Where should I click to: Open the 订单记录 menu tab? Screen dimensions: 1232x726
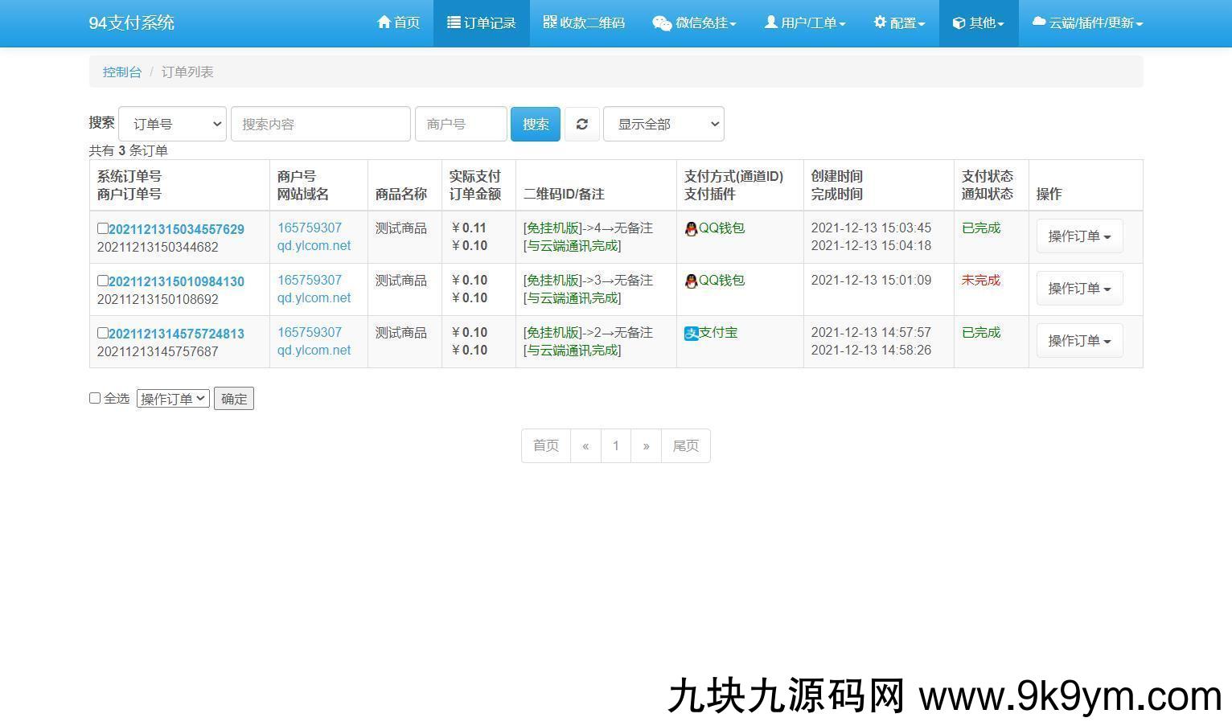click(x=482, y=23)
